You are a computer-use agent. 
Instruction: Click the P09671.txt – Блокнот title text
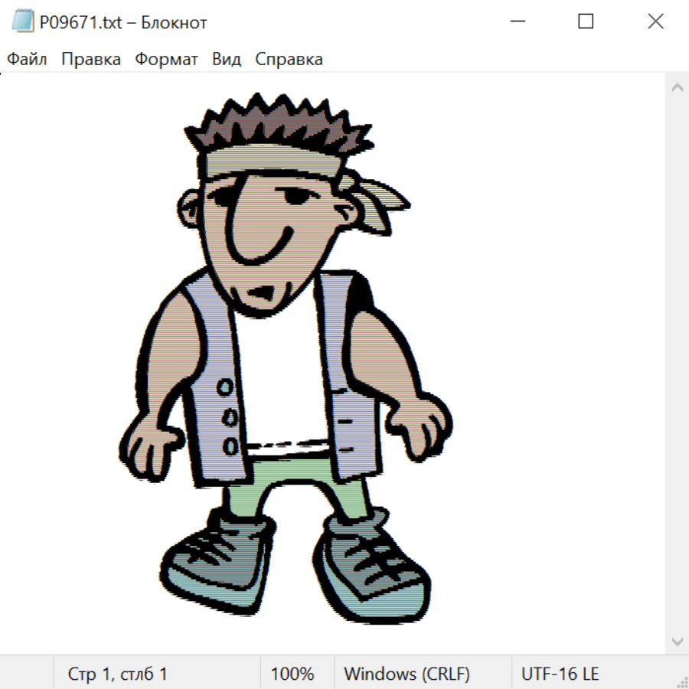click(x=123, y=23)
